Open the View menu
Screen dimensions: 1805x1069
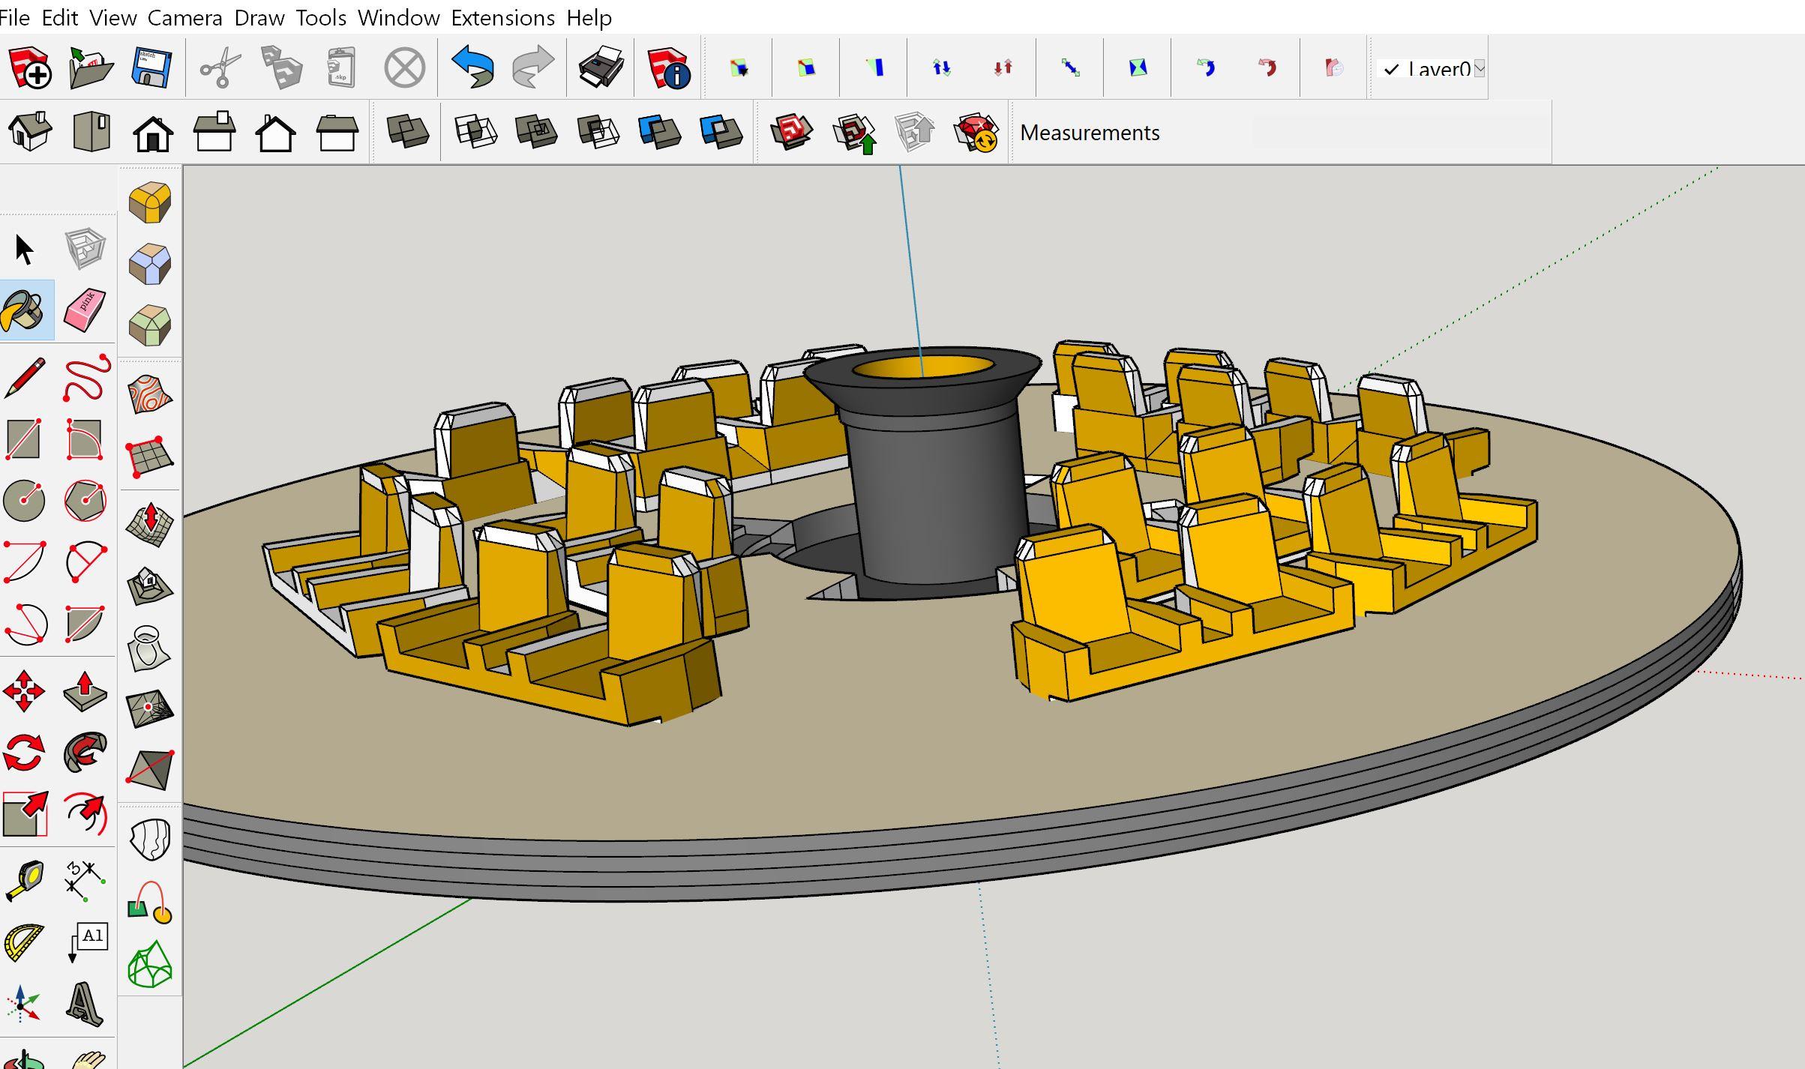click(113, 17)
